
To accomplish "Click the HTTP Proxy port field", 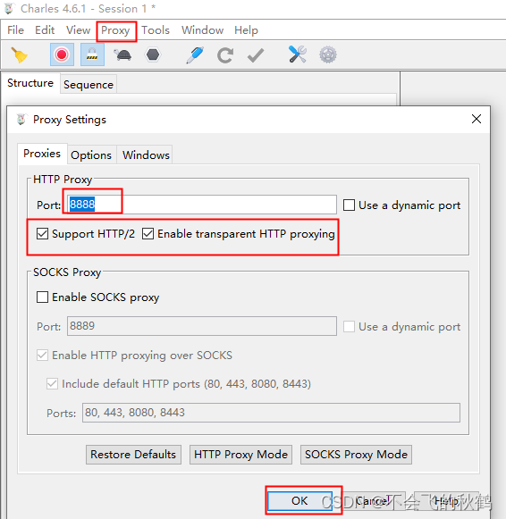I will (202, 205).
